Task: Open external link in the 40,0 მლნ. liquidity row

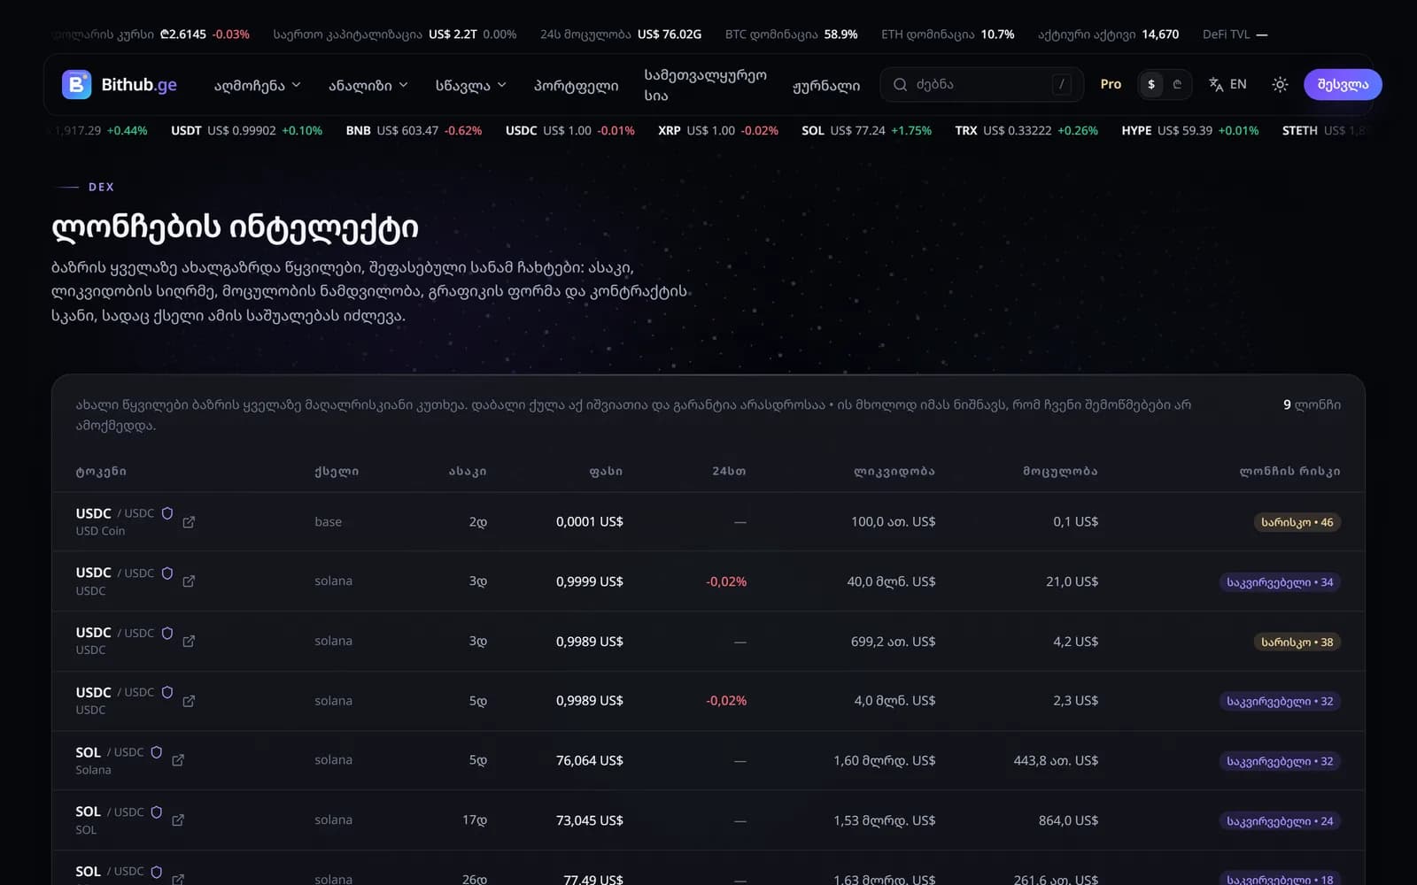Action: (x=189, y=581)
